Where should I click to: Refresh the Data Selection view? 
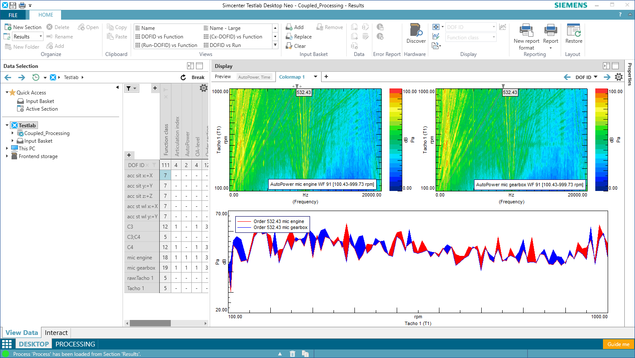183,77
